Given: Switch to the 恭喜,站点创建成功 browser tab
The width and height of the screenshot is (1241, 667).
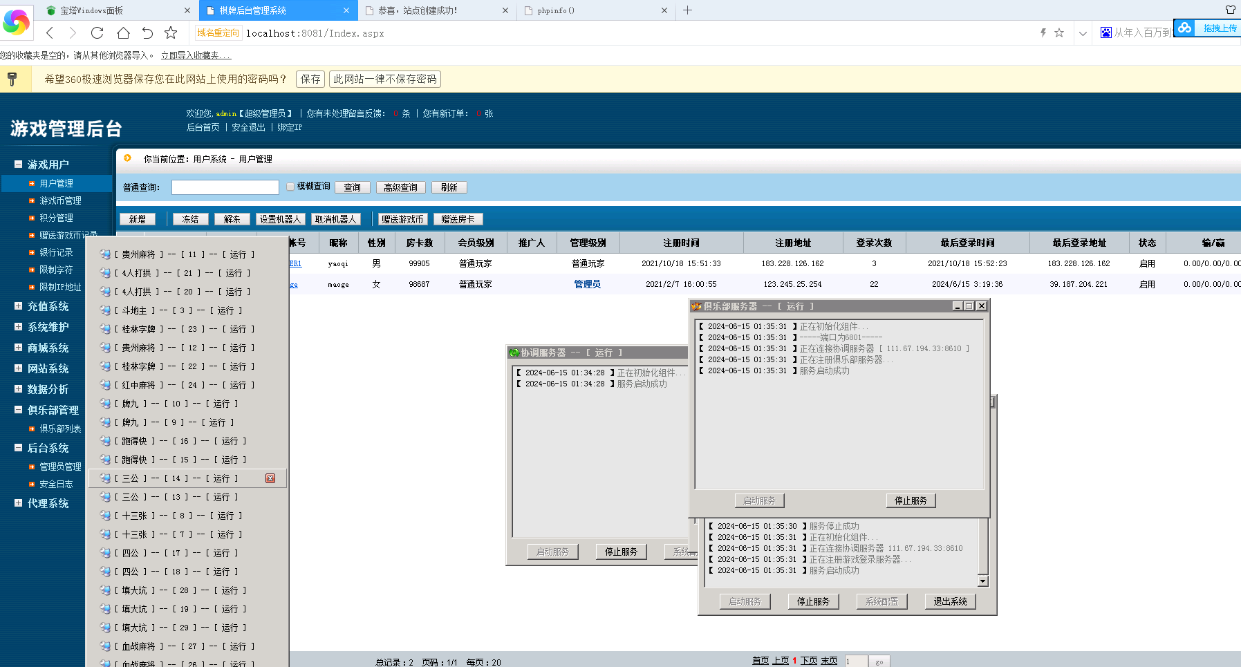Looking at the screenshot, I should (x=438, y=10).
